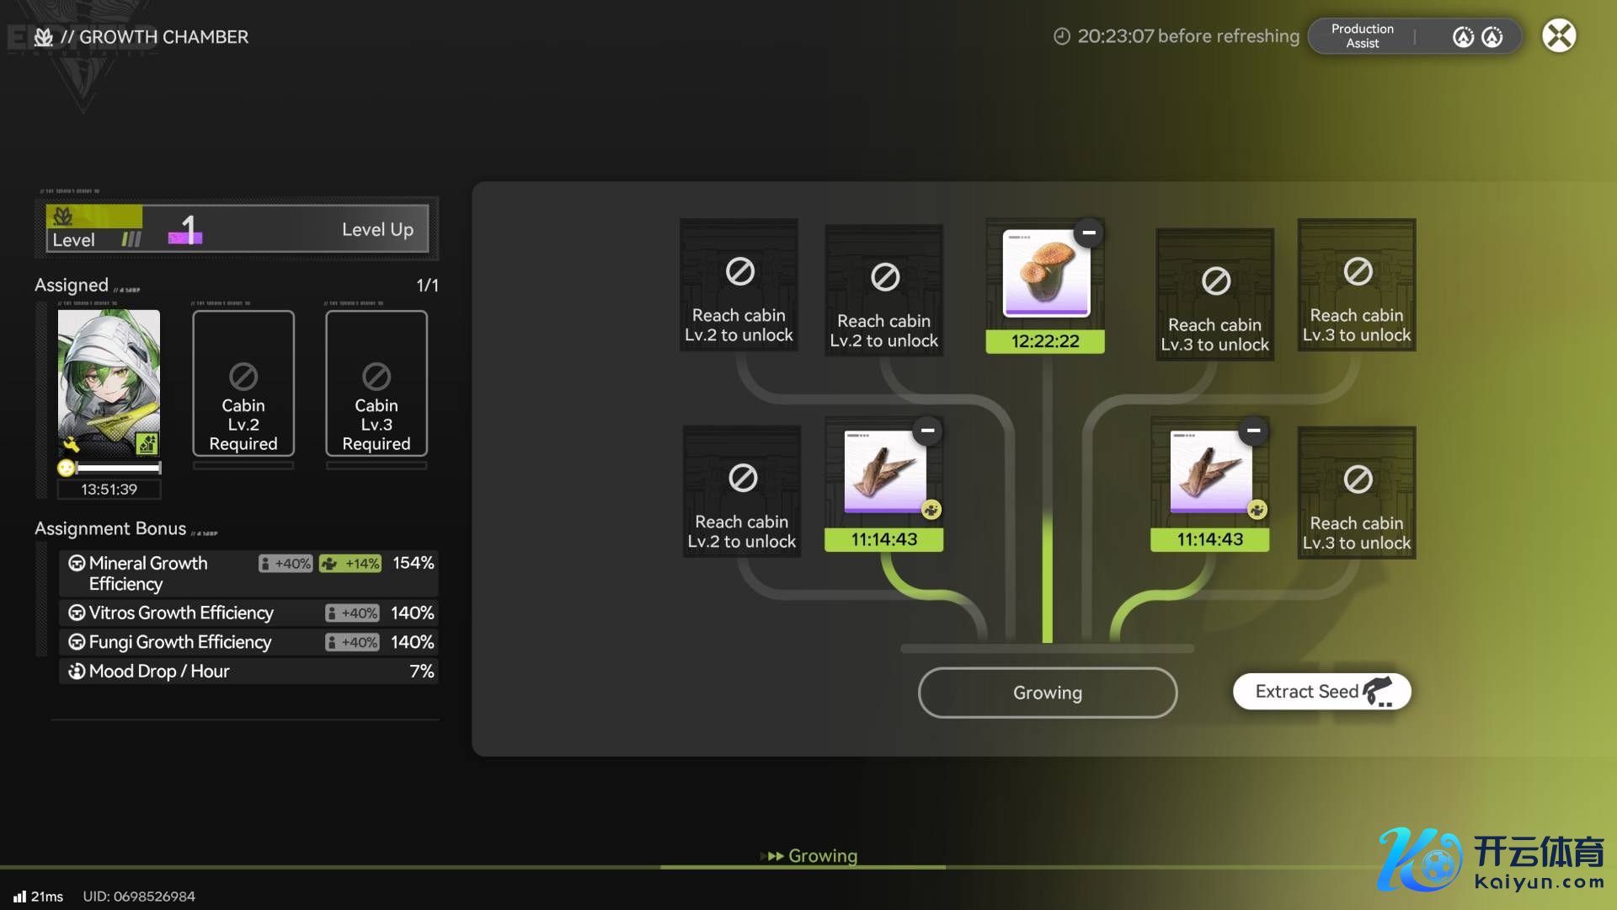
Task: Click the Growing status button
Action: [x=1047, y=693]
